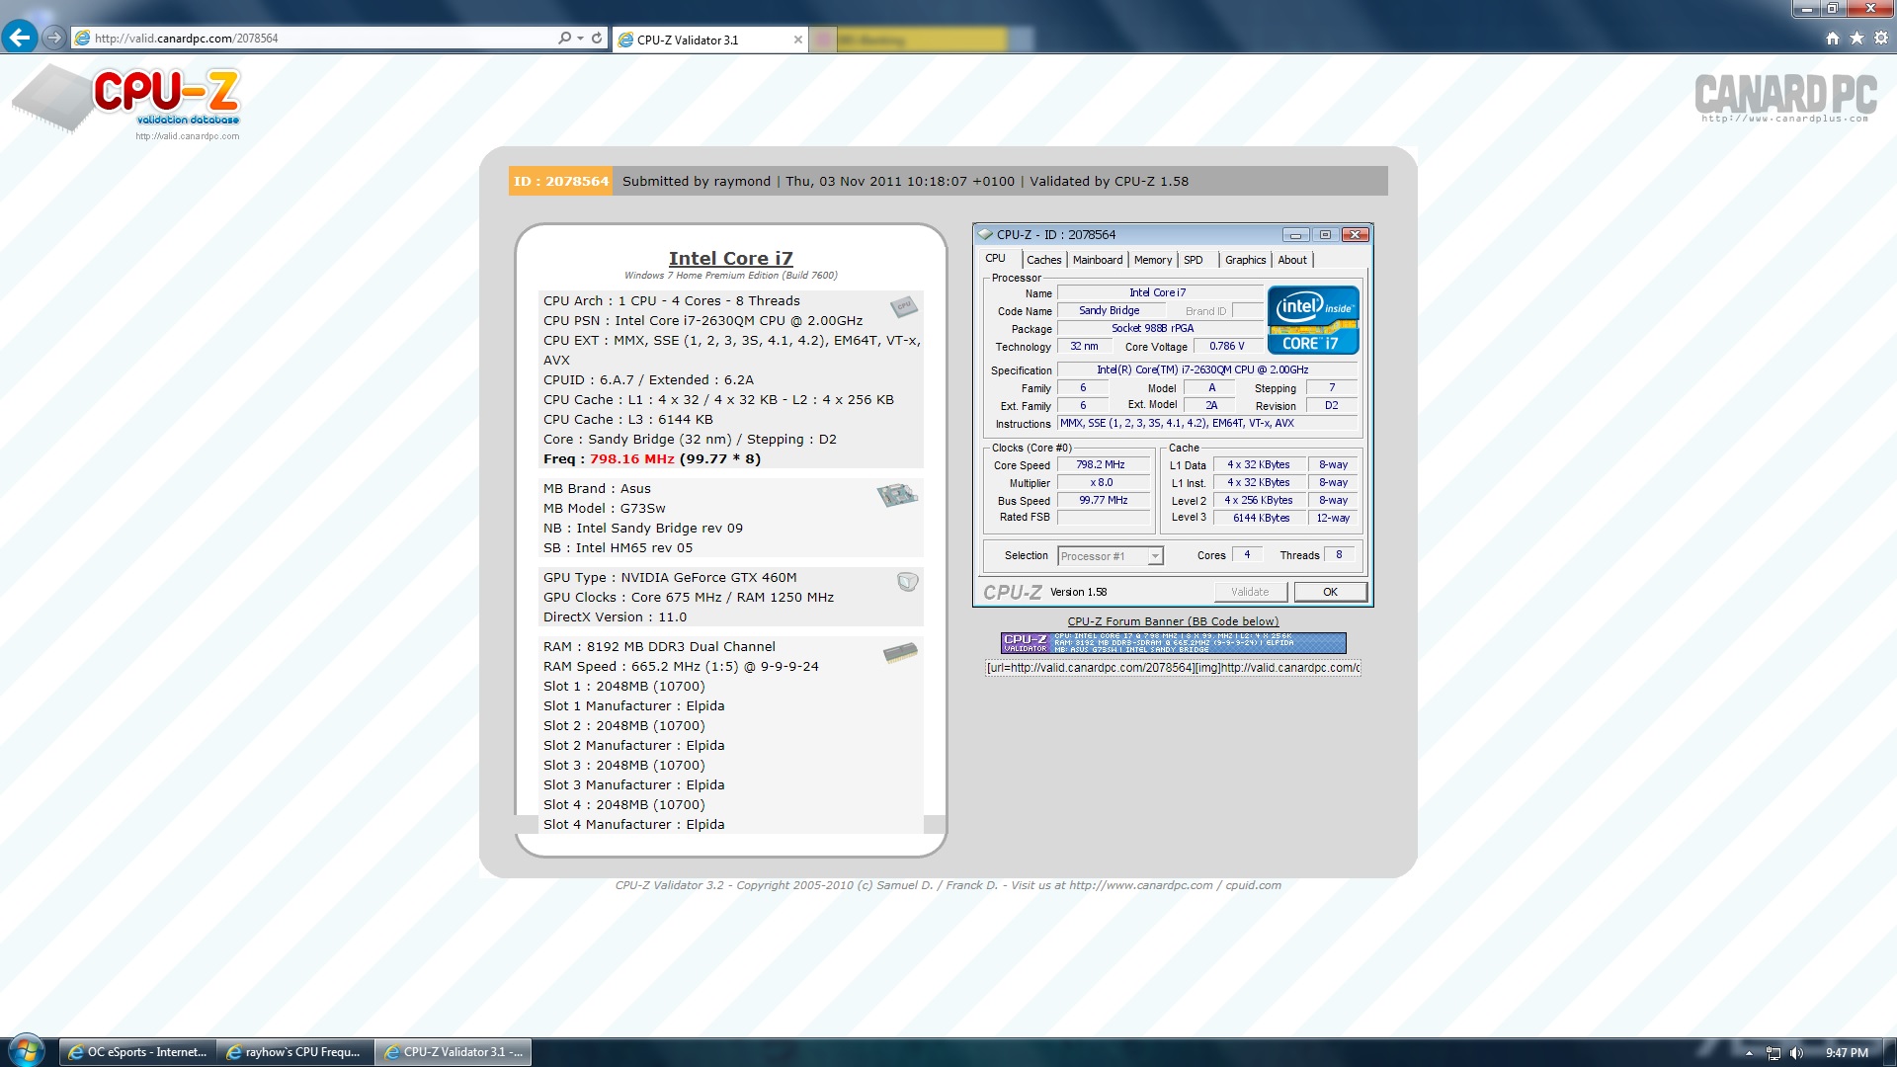Click the Slot 4 : 2048MB row
Image resolution: width=1897 pixels, height=1067 pixels.
(x=623, y=804)
